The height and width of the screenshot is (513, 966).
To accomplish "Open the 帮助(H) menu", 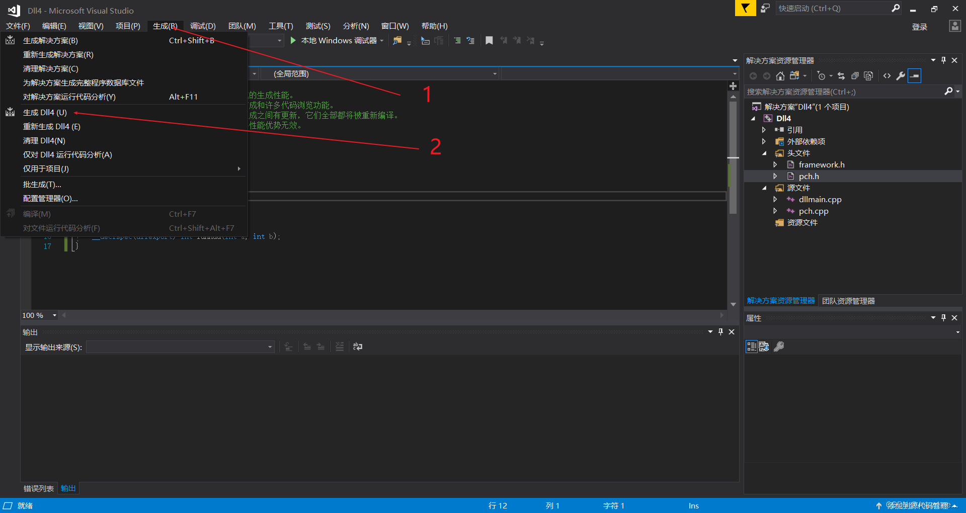I will pos(434,26).
